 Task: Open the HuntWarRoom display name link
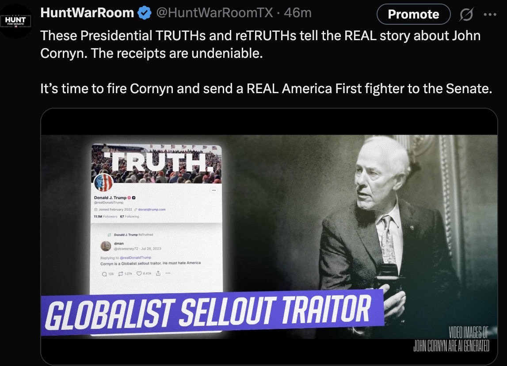[87, 13]
